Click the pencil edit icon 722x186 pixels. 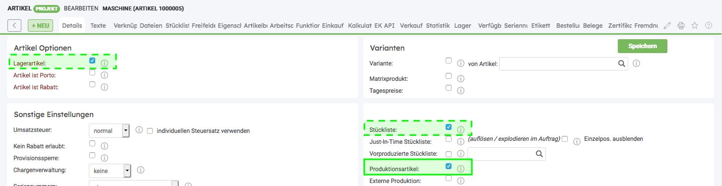[667, 25]
